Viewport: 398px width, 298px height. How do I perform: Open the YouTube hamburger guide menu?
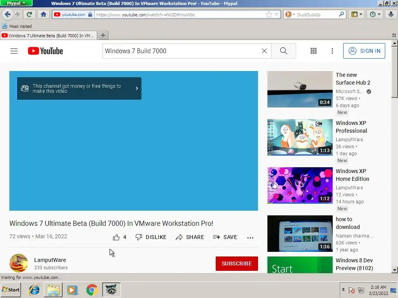(x=14, y=51)
